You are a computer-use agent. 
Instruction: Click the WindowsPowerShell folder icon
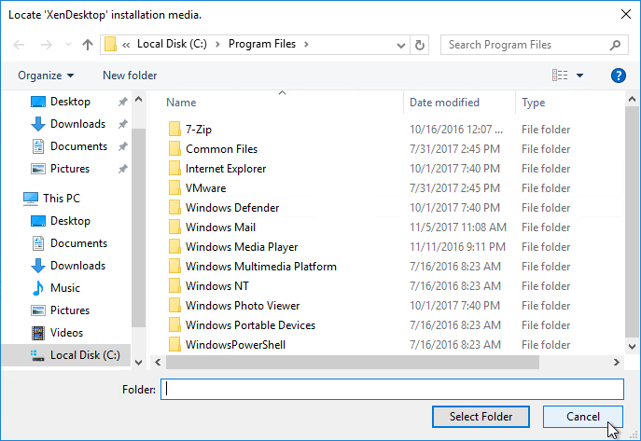[x=174, y=345]
